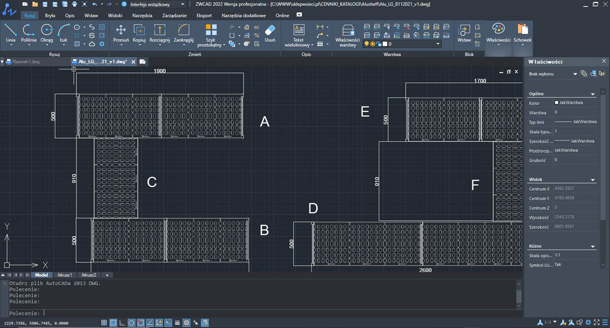
Task: Toggle lineweight display in status bar
Action: tap(177, 322)
